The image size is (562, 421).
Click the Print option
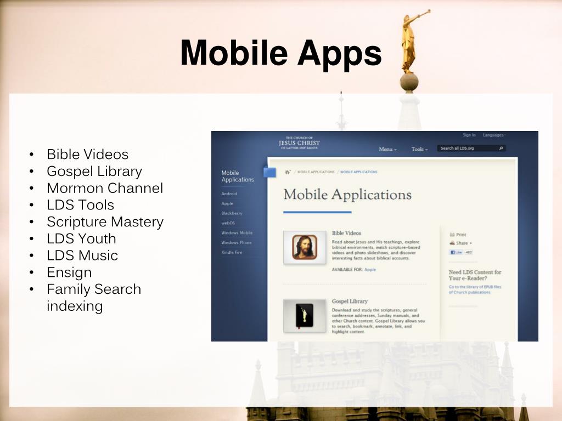(x=458, y=235)
